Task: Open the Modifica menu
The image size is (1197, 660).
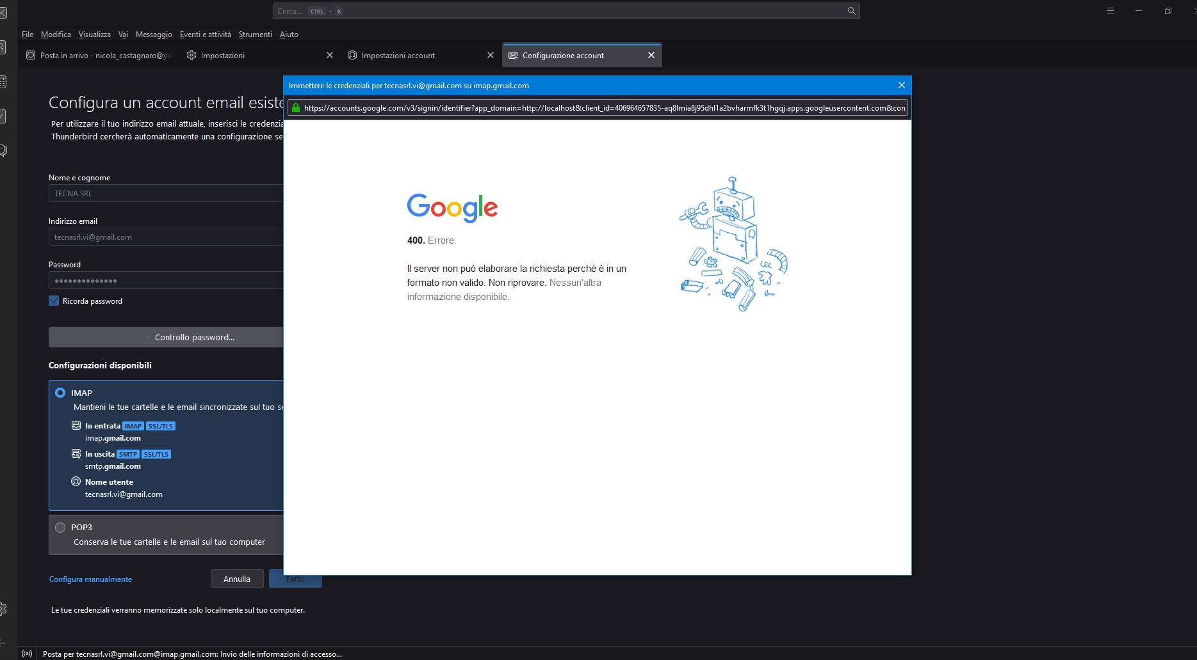Action: point(56,35)
